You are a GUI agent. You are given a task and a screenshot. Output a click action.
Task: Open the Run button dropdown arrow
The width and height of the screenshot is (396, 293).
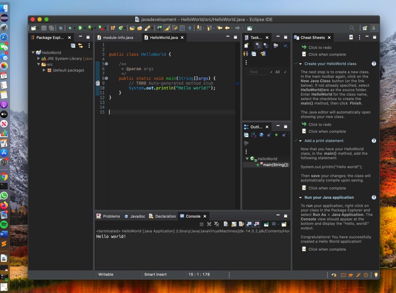click(x=85, y=28)
